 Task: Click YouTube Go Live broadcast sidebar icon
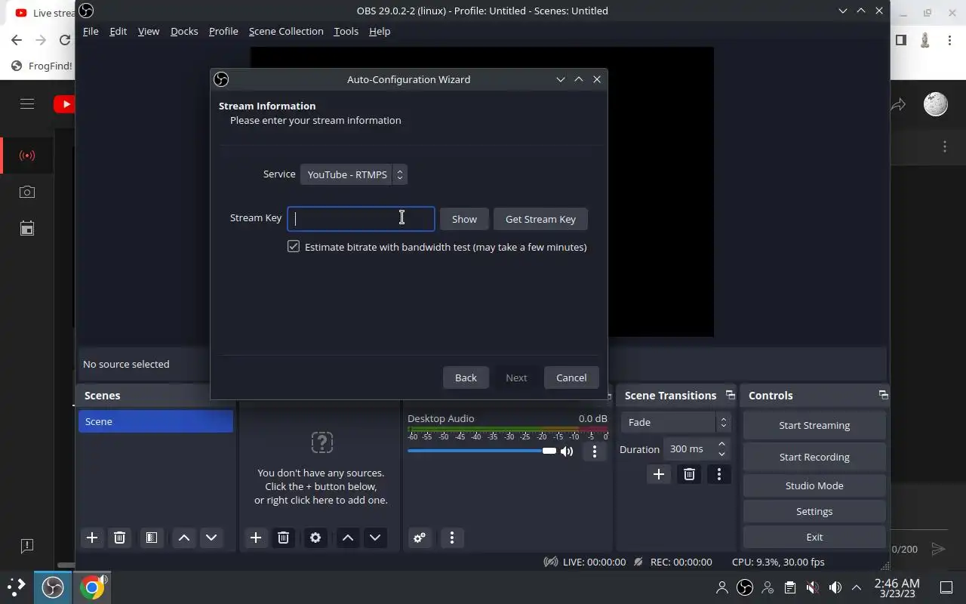pos(27,156)
